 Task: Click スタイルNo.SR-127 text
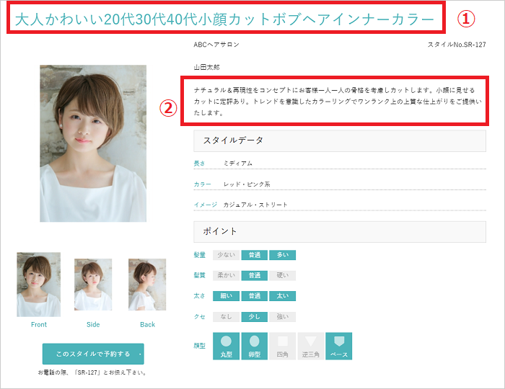[x=457, y=45]
